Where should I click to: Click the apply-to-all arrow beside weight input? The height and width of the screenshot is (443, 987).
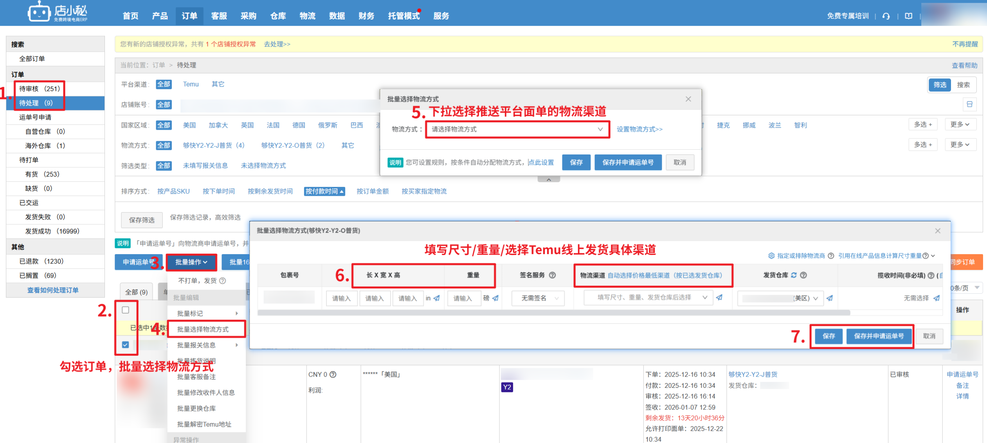pos(496,298)
